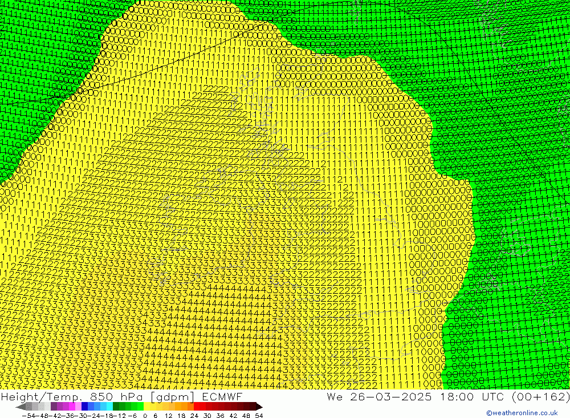This screenshot has width=570, height=418.
Task: Pick the dark purple legend swatch above -42
Action: click(54, 407)
